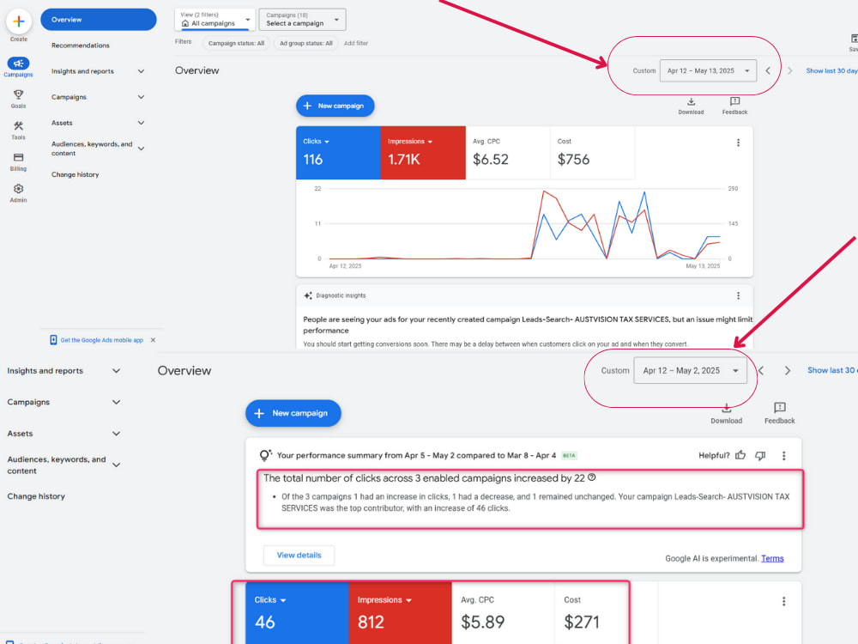
Task: Click New campaign button in lower overview
Action: pyautogui.click(x=293, y=413)
